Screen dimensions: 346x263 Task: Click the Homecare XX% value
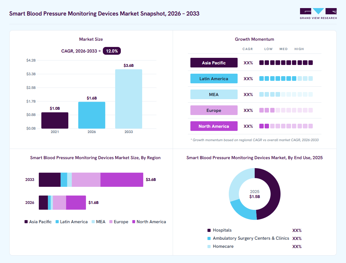[297, 247]
